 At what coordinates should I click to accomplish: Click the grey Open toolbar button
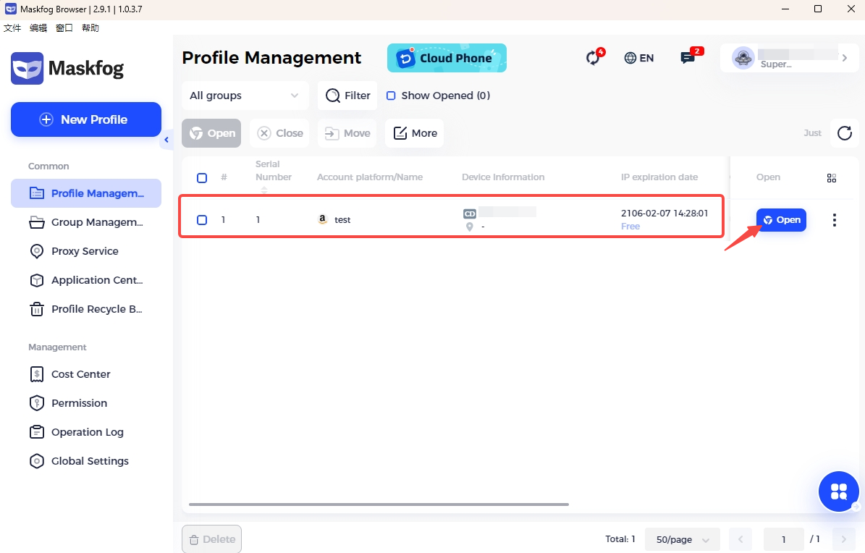211,133
